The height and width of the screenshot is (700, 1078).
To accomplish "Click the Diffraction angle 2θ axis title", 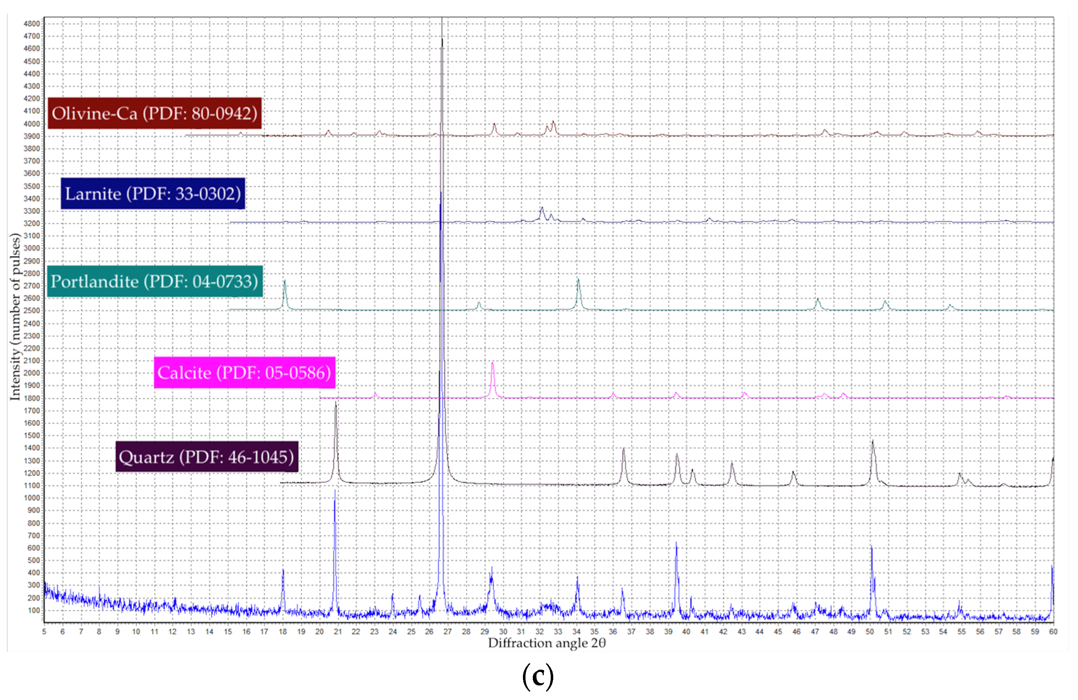I will [546, 643].
